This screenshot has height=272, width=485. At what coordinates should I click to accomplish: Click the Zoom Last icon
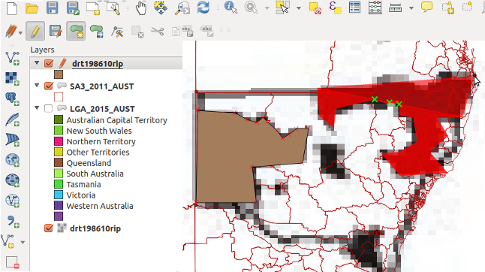click(182, 8)
